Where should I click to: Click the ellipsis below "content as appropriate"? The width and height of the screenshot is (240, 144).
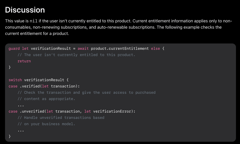(x=21, y=105)
